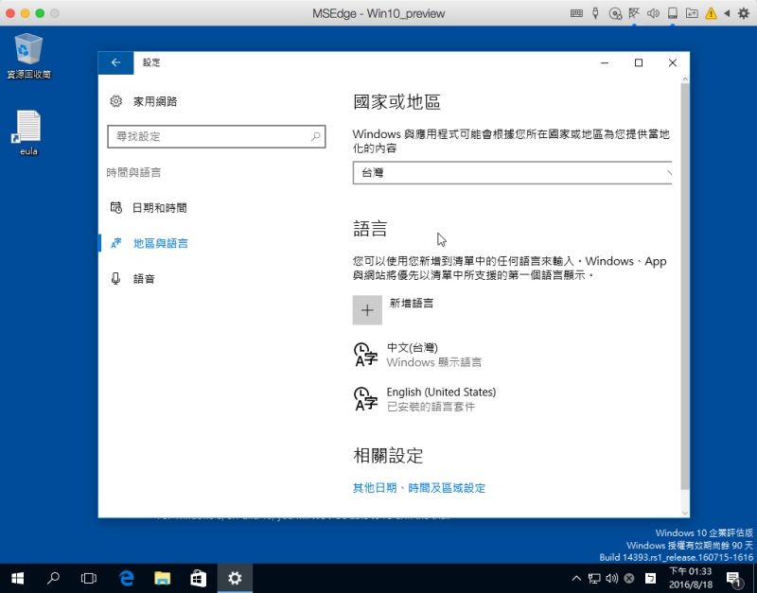Viewport: 757px width, 593px height.
Task: Click the network icon in the system tray
Action: coord(594,578)
